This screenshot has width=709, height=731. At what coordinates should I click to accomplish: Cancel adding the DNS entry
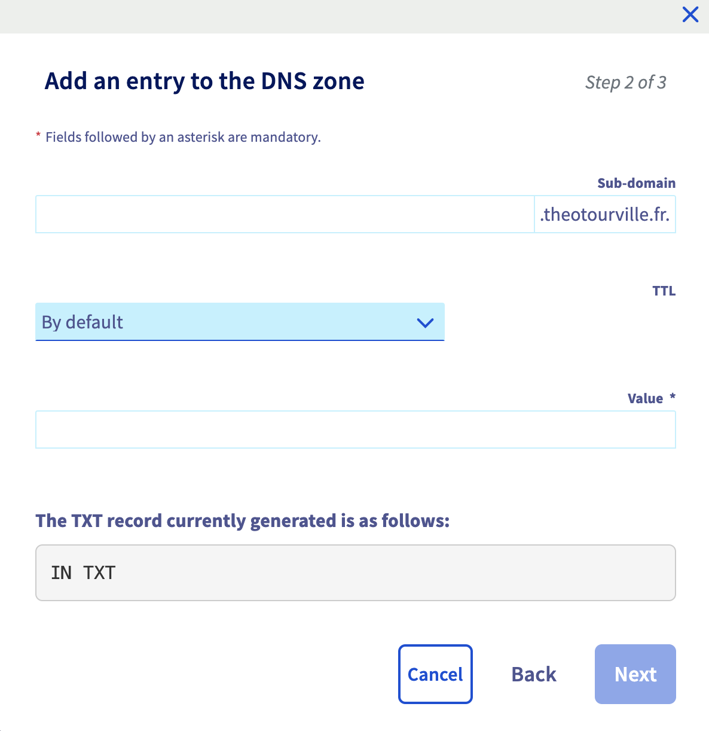435,674
